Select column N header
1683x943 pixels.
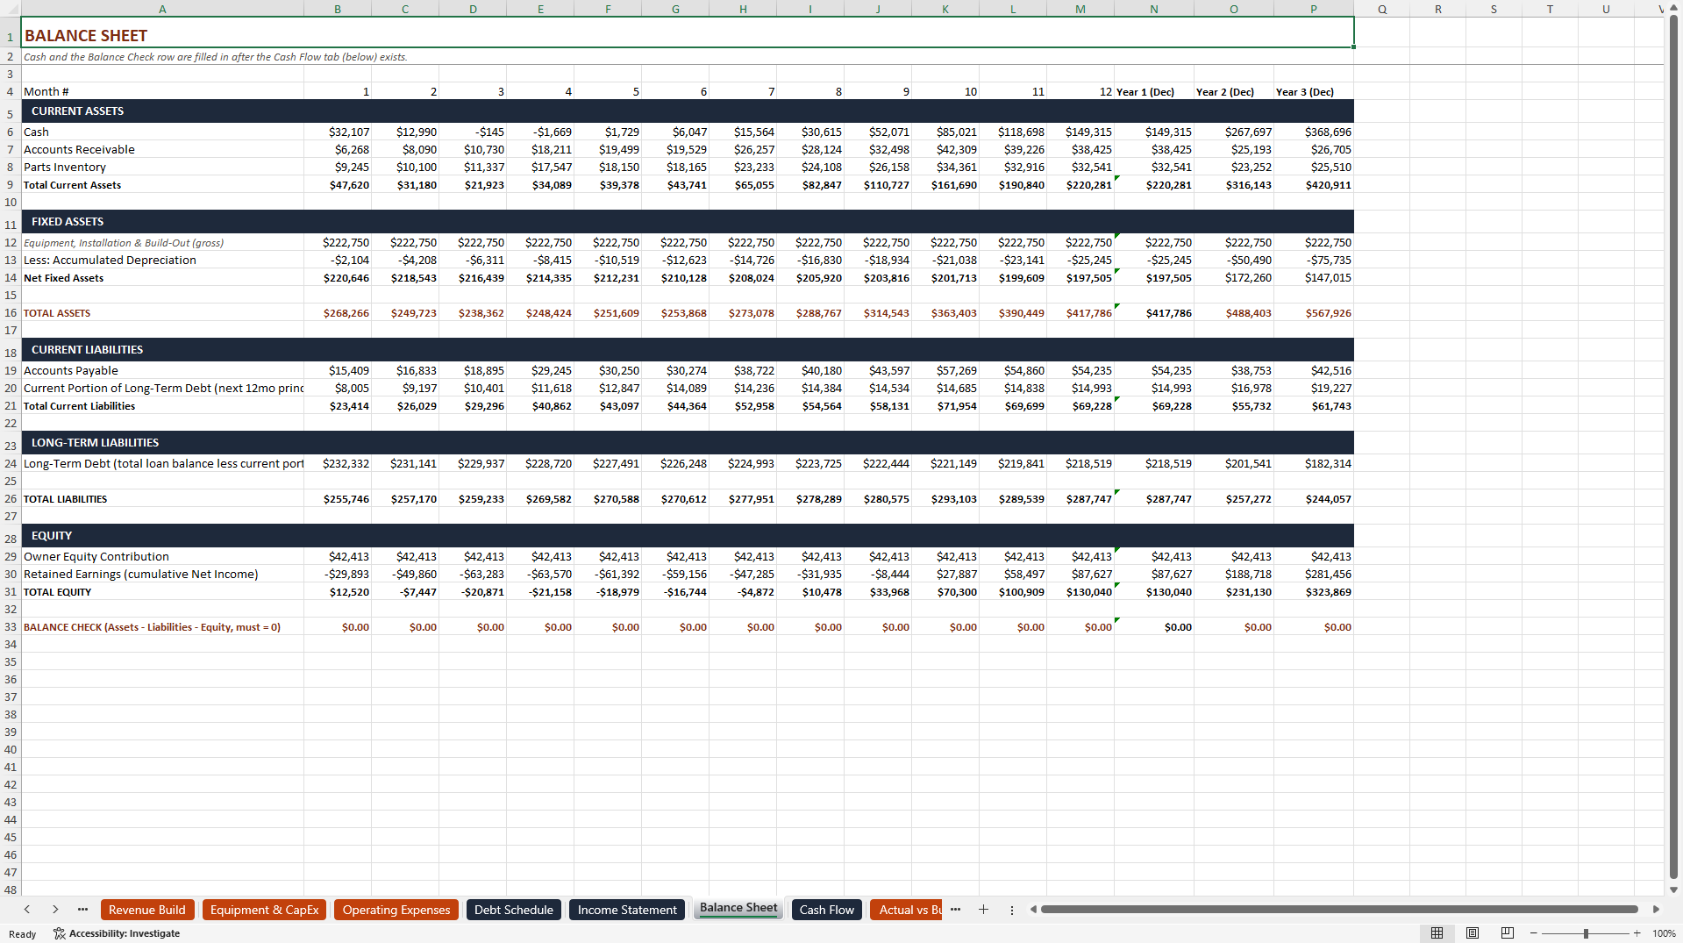(x=1154, y=9)
